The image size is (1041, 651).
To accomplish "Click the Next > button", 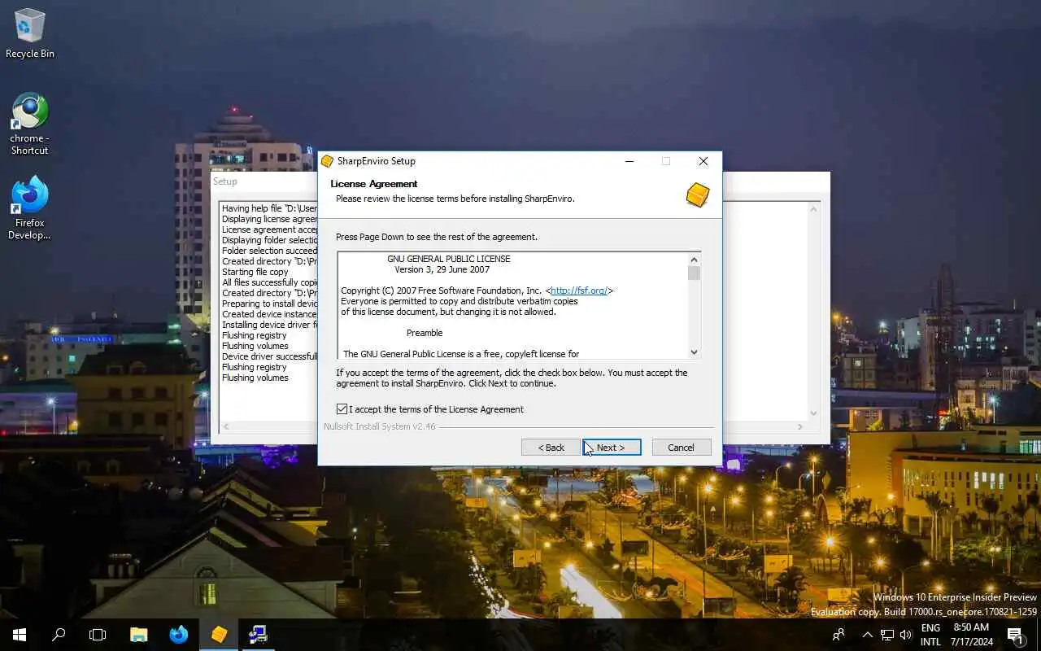I will 612,448.
